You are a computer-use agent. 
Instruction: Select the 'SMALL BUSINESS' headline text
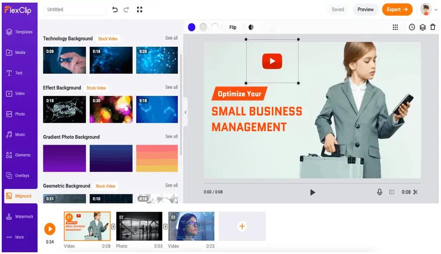click(x=257, y=111)
